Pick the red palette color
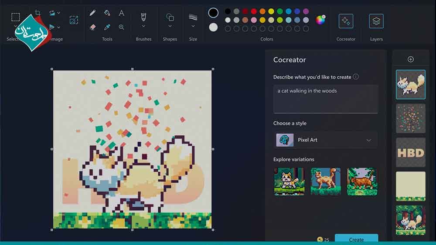This screenshot has width=436, height=245. (254, 11)
